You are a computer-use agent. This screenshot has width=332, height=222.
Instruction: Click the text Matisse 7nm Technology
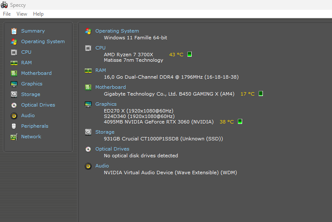click(134, 60)
